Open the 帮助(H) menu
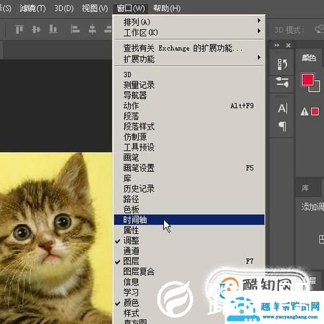Viewport: 324px width, 324px height. point(167,9)
